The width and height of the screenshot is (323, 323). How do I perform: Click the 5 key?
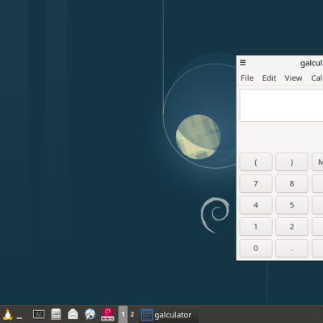click(292, 205)
